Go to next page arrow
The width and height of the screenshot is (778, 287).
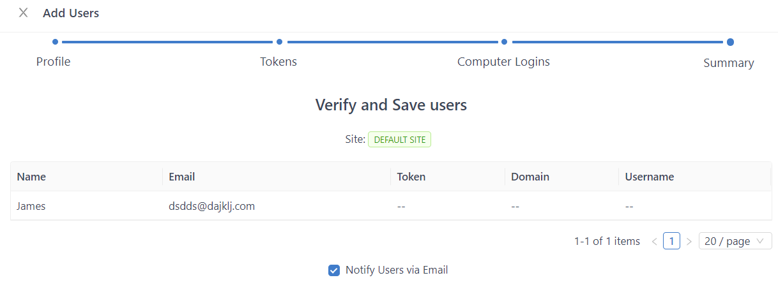point(689,241)
